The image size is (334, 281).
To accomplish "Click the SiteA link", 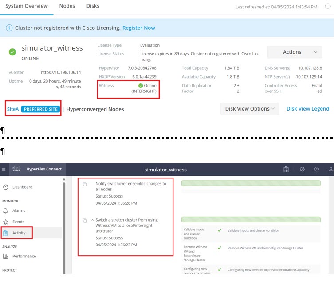I will coord(13,109).
